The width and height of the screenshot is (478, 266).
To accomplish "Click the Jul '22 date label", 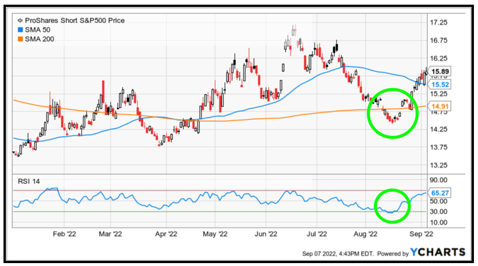I will click(317, 234).
